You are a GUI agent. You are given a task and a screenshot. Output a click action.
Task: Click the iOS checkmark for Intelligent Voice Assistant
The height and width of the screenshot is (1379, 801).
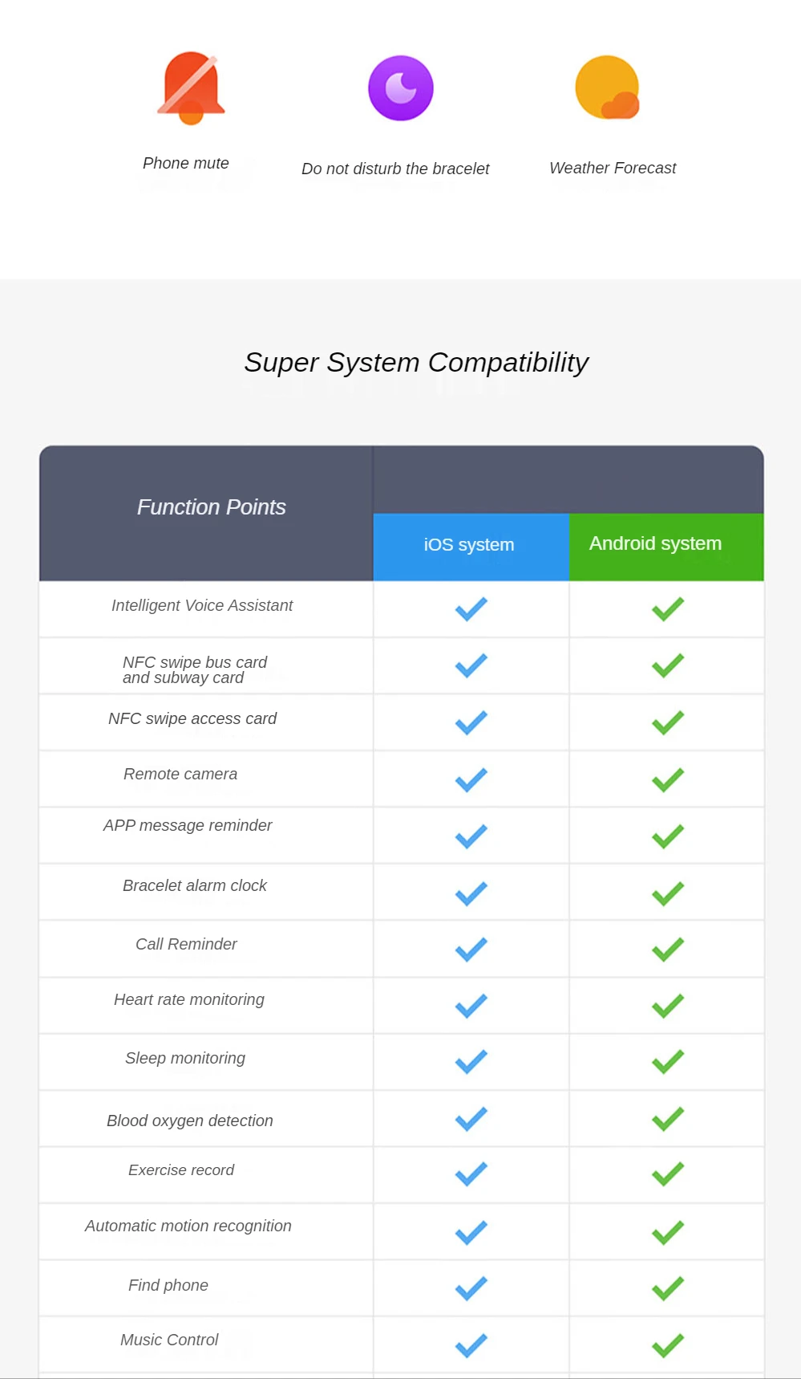click(x=471, y=609)
